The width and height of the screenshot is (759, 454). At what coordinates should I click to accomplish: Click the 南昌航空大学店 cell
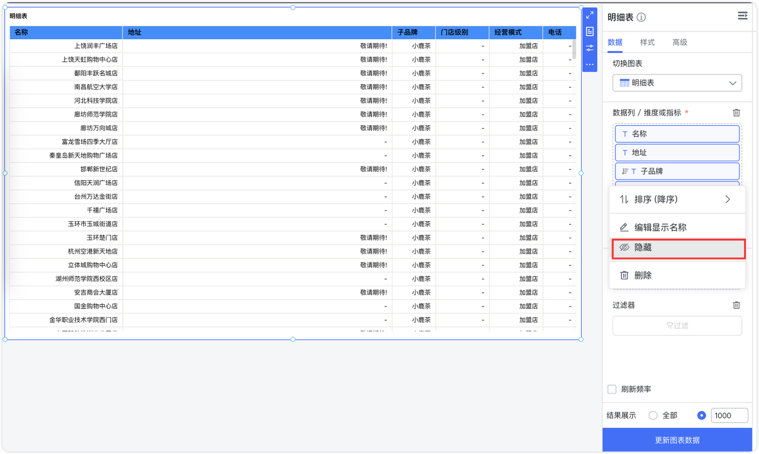(66, 87)
